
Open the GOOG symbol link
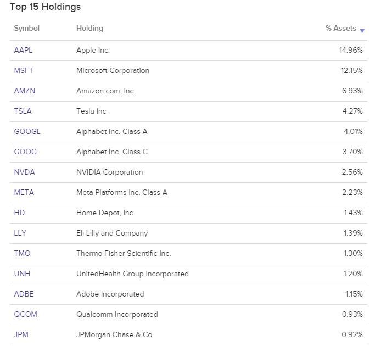[x=25, y=152]
